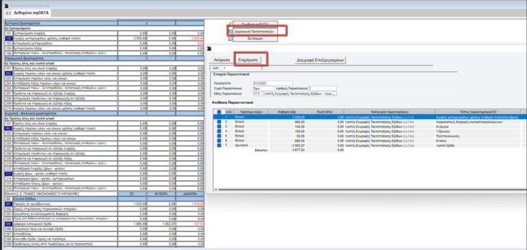Click Διαγραφή Επεξεργασμένων button
Image resolution: width=527 pixels, height=250 pixels.
pyautogui.click(x=320, y=60)
